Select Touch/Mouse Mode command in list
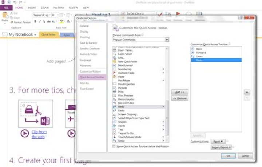This screenshot has height=167, width=262. tap(139, 137)
